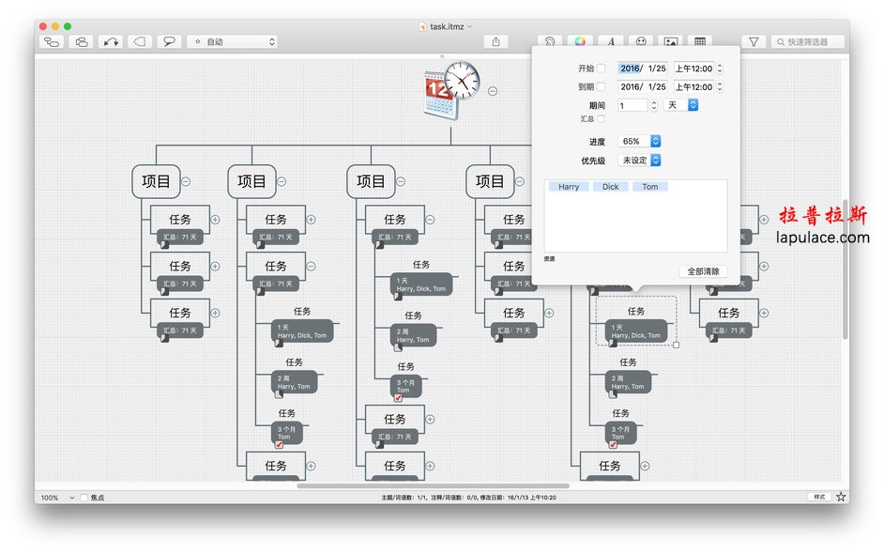Enable the 开始 start date checkbox
The height and width of the screenshot is (553, 884).
601,69
